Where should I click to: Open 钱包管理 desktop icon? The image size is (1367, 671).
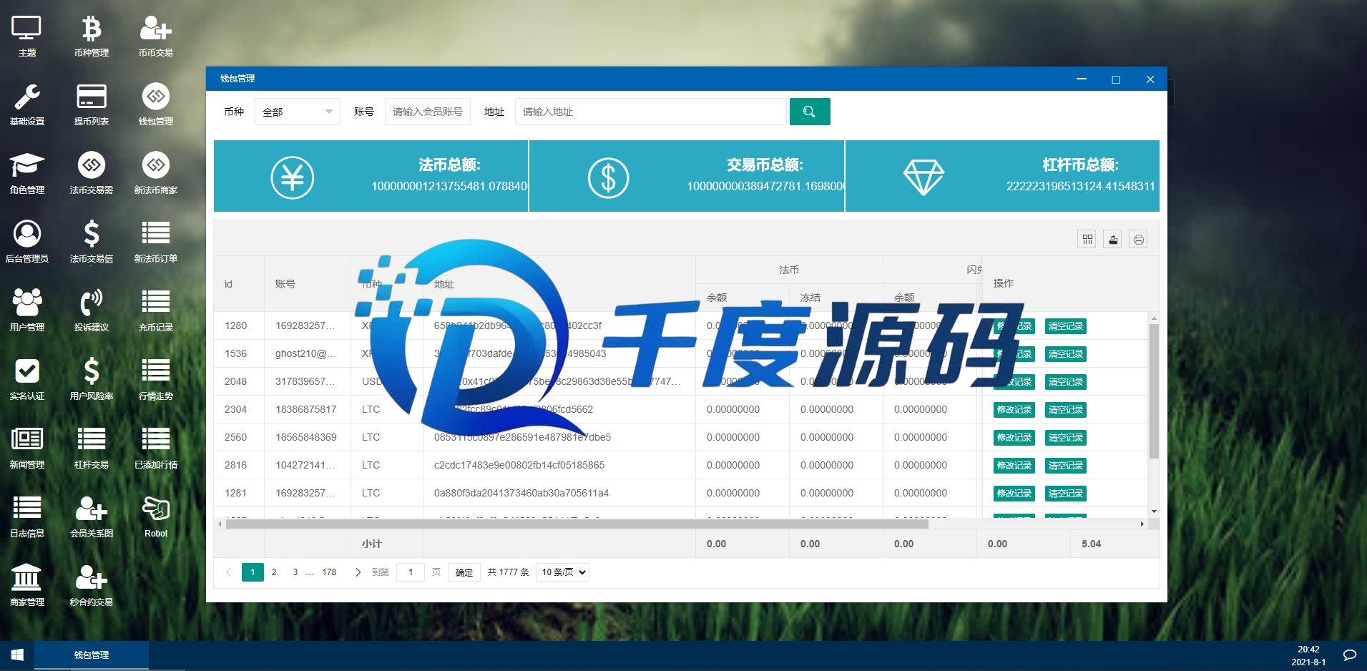pyautogui.click(x=156, y=104)
